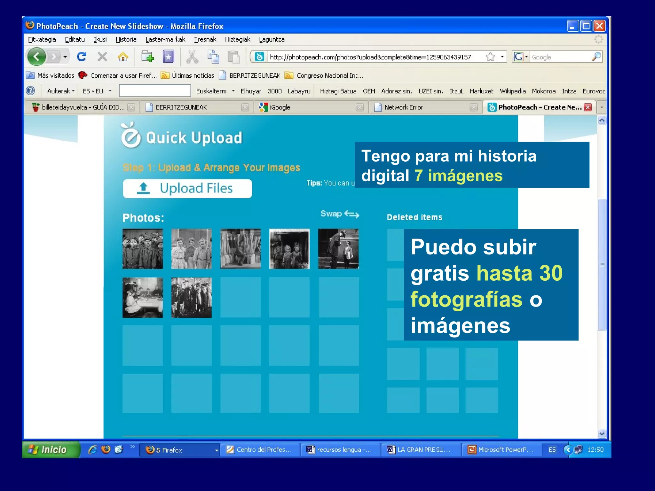Click the Upload Files button
This screenshot has height=491, width=655.
pos(187,189)
